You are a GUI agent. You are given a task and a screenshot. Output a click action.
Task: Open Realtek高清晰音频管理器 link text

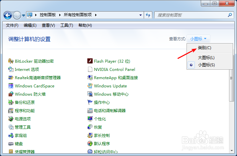point(38,78)
